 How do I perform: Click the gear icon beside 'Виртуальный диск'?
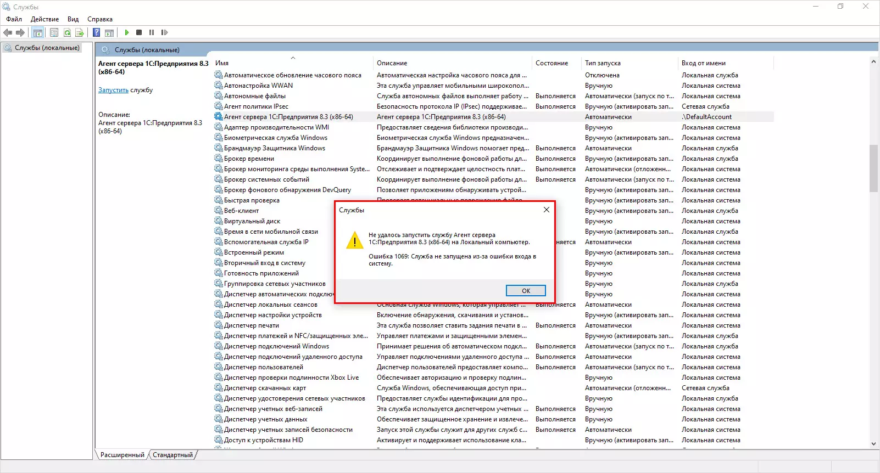(219, 221)
